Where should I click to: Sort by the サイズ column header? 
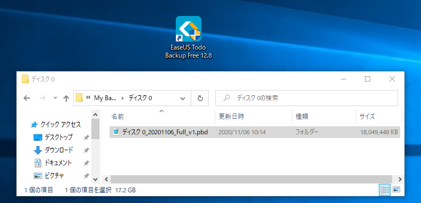pos(379,117)
